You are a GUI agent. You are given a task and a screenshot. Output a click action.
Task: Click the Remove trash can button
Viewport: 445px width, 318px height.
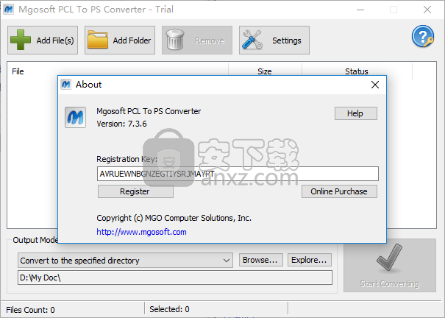[197, 40]
